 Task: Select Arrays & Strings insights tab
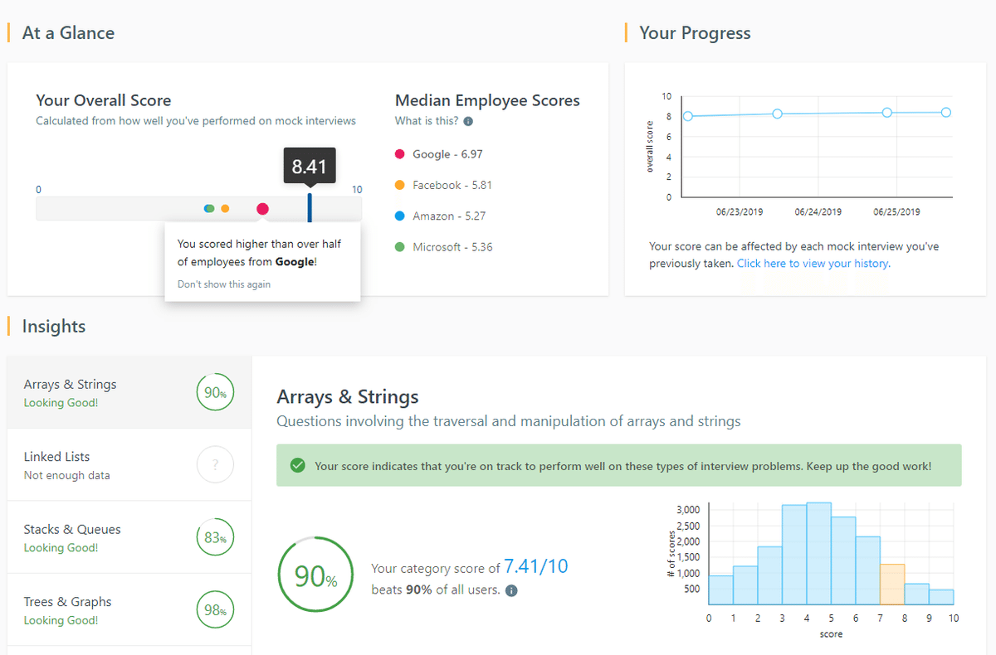[x=71, y=385]
